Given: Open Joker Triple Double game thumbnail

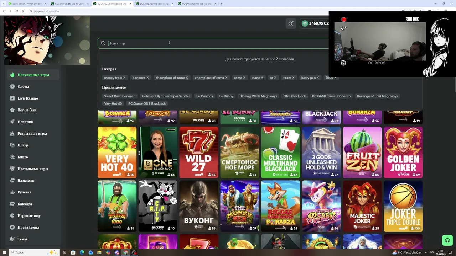Looking at the screenshot, I should pyautogui.click(x=403, y=206).
